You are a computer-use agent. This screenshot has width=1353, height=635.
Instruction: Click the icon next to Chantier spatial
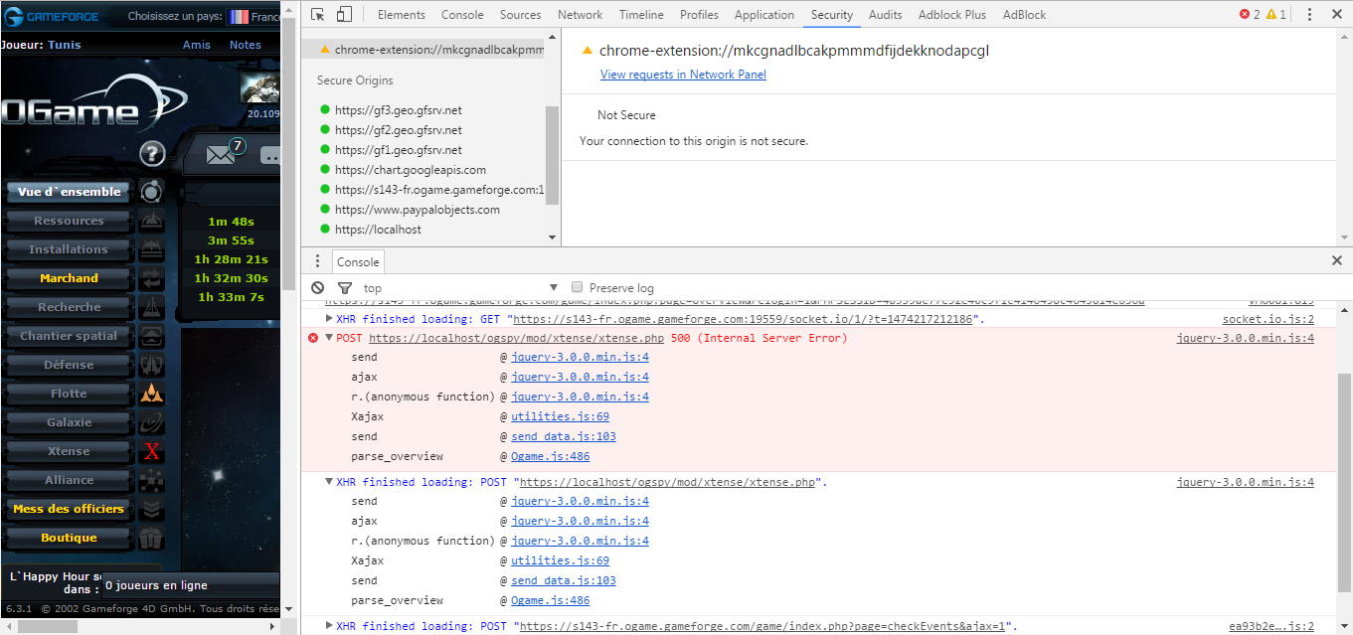[151, 336]
